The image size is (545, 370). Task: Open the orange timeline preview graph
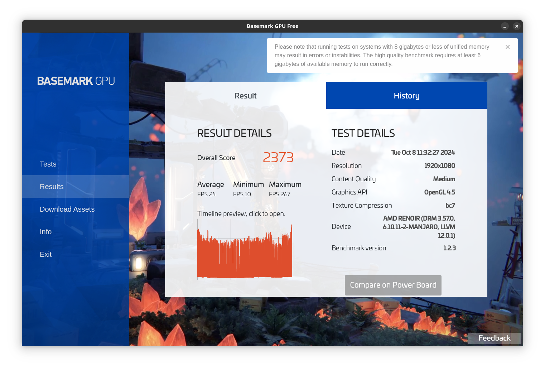point(245,251)
